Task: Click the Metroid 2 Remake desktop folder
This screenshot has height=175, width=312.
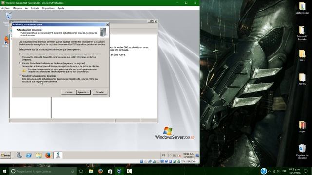Action: [302, 33]
